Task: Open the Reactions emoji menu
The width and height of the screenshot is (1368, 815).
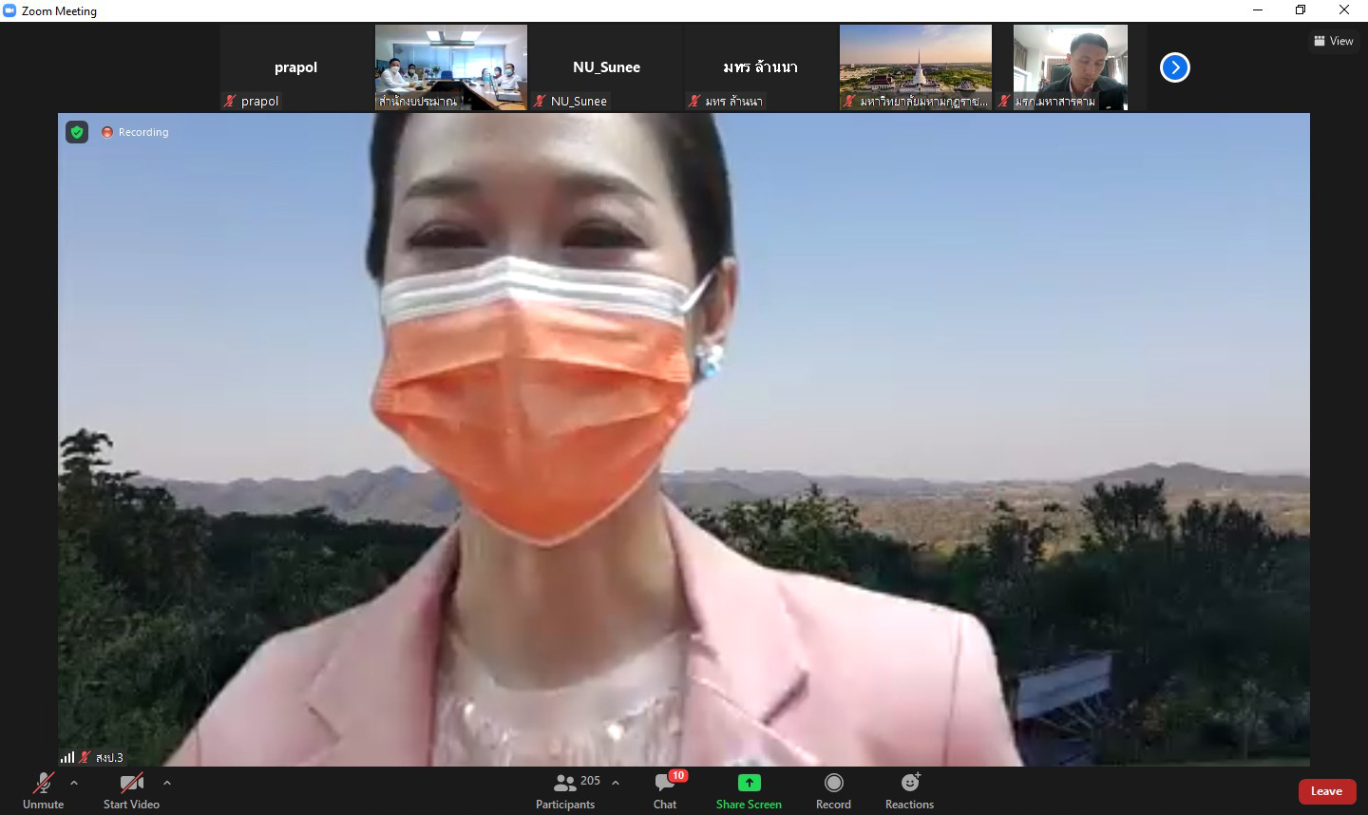Action: 909,790
